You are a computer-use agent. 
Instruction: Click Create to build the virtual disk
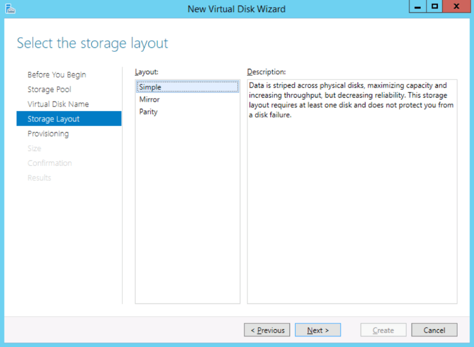coord(383,330)
